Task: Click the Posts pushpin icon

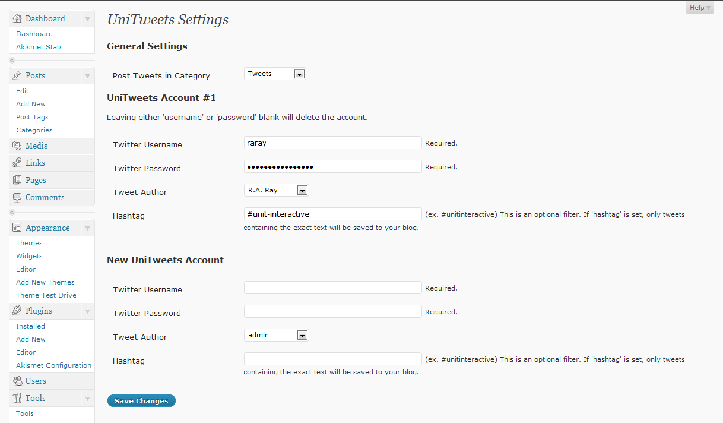Action: (17, 75)
